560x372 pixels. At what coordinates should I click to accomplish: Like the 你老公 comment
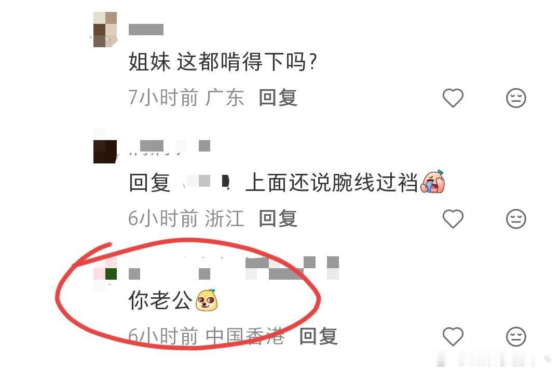click(x=453, y=336)
